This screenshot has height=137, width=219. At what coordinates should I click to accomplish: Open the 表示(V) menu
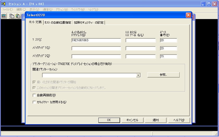pyautogui.click(x=34, y=9)
